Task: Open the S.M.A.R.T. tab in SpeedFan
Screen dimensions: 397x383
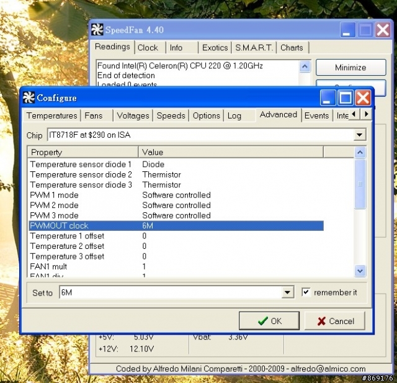Action: point(254,48)
